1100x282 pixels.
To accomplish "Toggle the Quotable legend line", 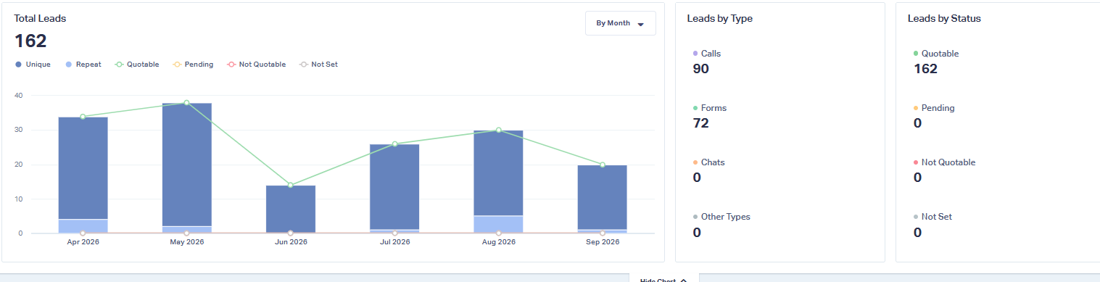I will (137, 65).
